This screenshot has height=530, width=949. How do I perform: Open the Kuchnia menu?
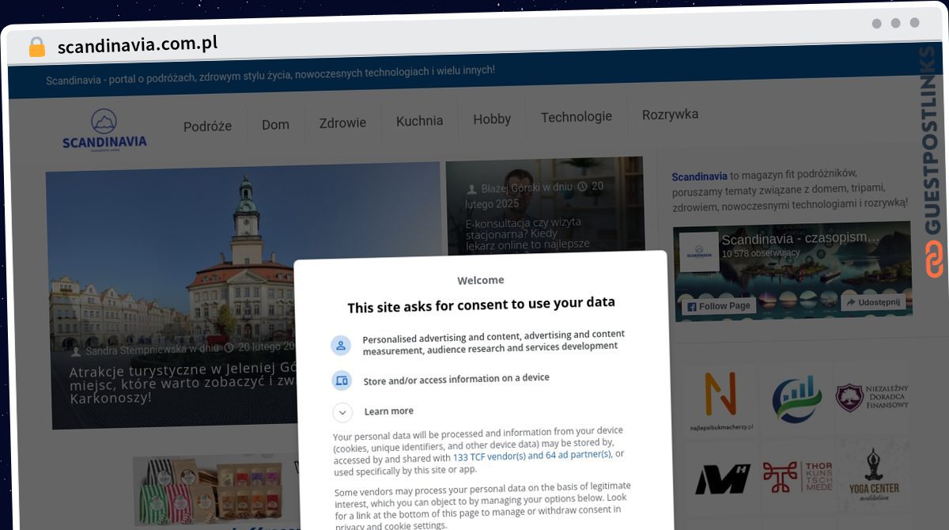(419, 121)
